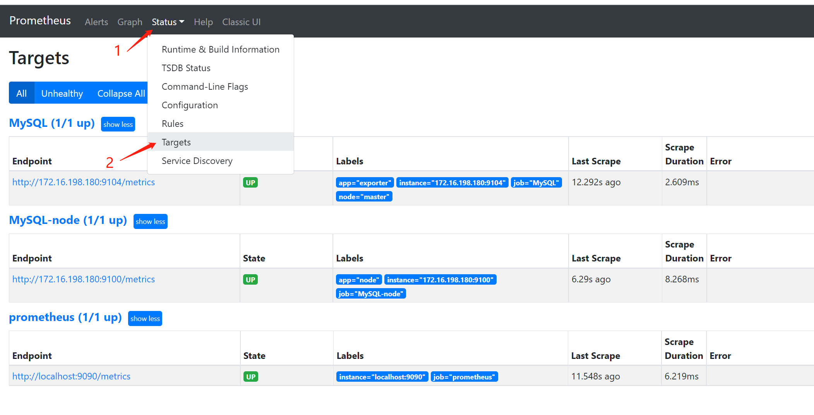
Task: Click the job="MySQL" label badge
Action: pyautogui.click(x=536, y=183)
